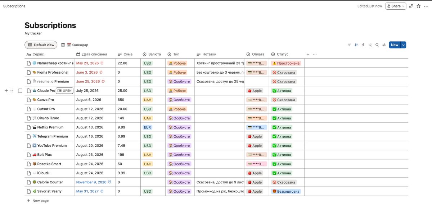Open database search magnifier icon

(377, 45)
